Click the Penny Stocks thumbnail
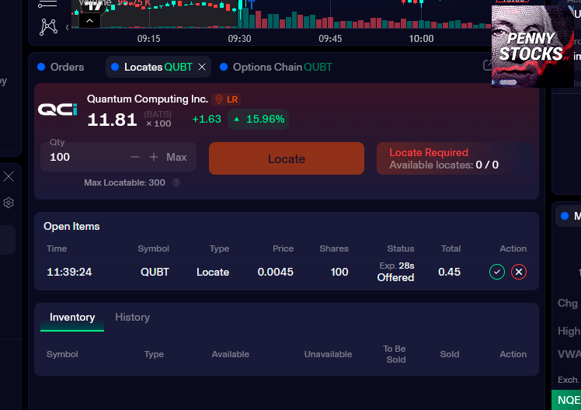 (533, 47)
